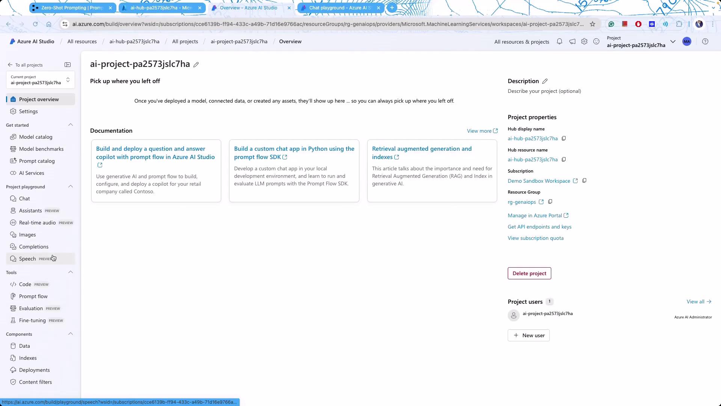This screenshot has height=406, width=721.
Task: Copy the Hub display name
Action: 564,138
